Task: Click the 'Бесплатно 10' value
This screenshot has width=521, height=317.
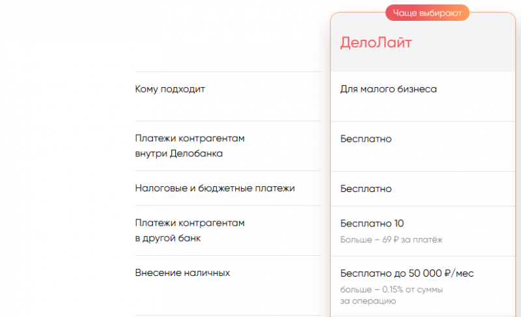Action: [372, 223]
